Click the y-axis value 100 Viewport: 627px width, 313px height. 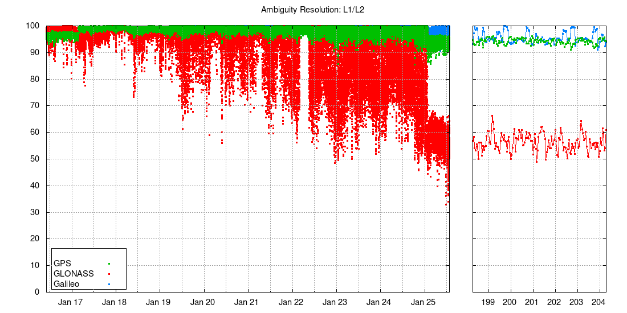pyautogui.click(x=34, y=26)
